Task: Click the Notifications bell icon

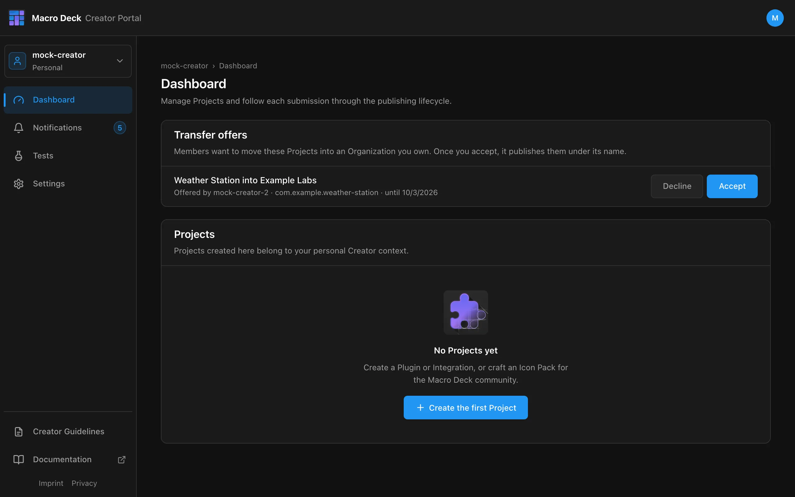Action: (19, 128)
